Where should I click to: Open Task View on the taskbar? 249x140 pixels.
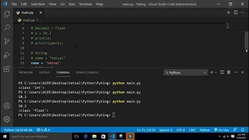tap(76, 136)
